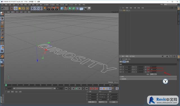Open the Deformer objects icon
This screenshot has height=106, width=180.
[78, 8]
